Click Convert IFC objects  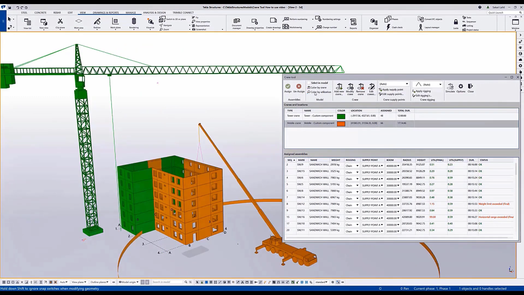click(x=430, y=19)
